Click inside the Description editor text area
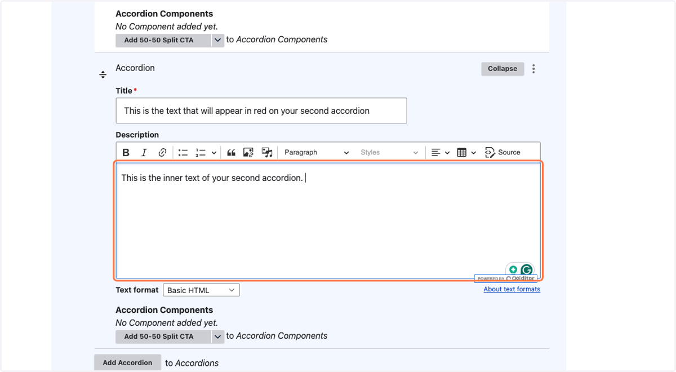Image resolution: width=676 pixels, height=372 pixels. tap(328, 220)
